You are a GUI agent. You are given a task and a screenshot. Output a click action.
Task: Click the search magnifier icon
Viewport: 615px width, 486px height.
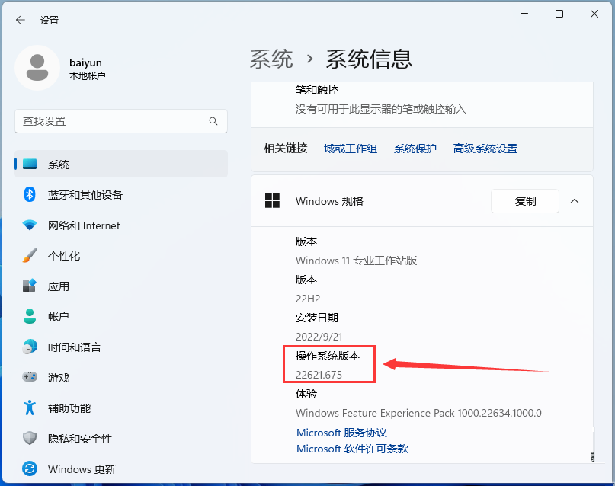213,121
